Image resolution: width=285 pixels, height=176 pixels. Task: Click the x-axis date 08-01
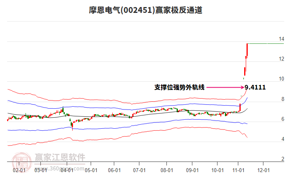pyautogui.click(x=167, y=170)
